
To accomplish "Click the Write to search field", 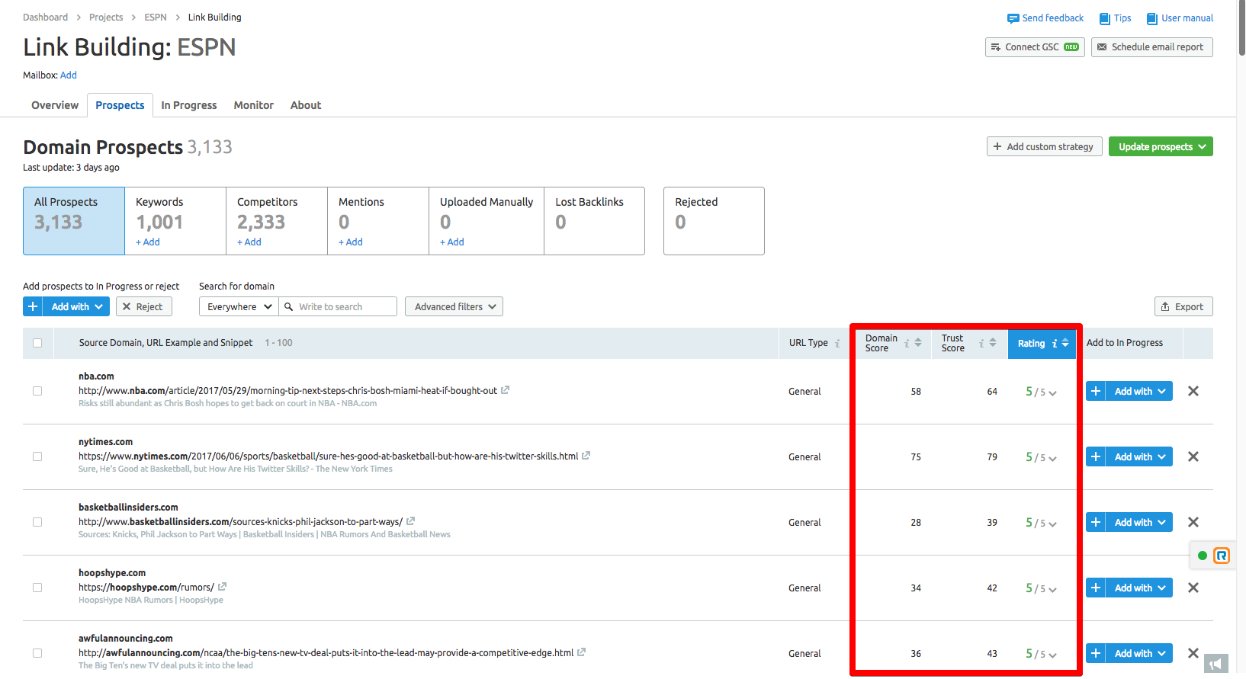I will [338, 306].
